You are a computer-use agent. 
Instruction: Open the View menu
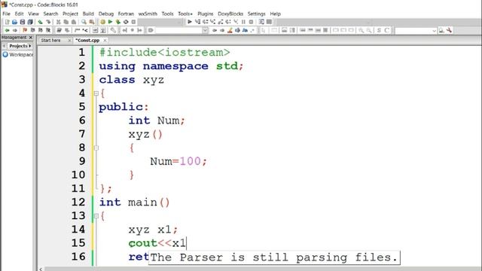(33, 14)
